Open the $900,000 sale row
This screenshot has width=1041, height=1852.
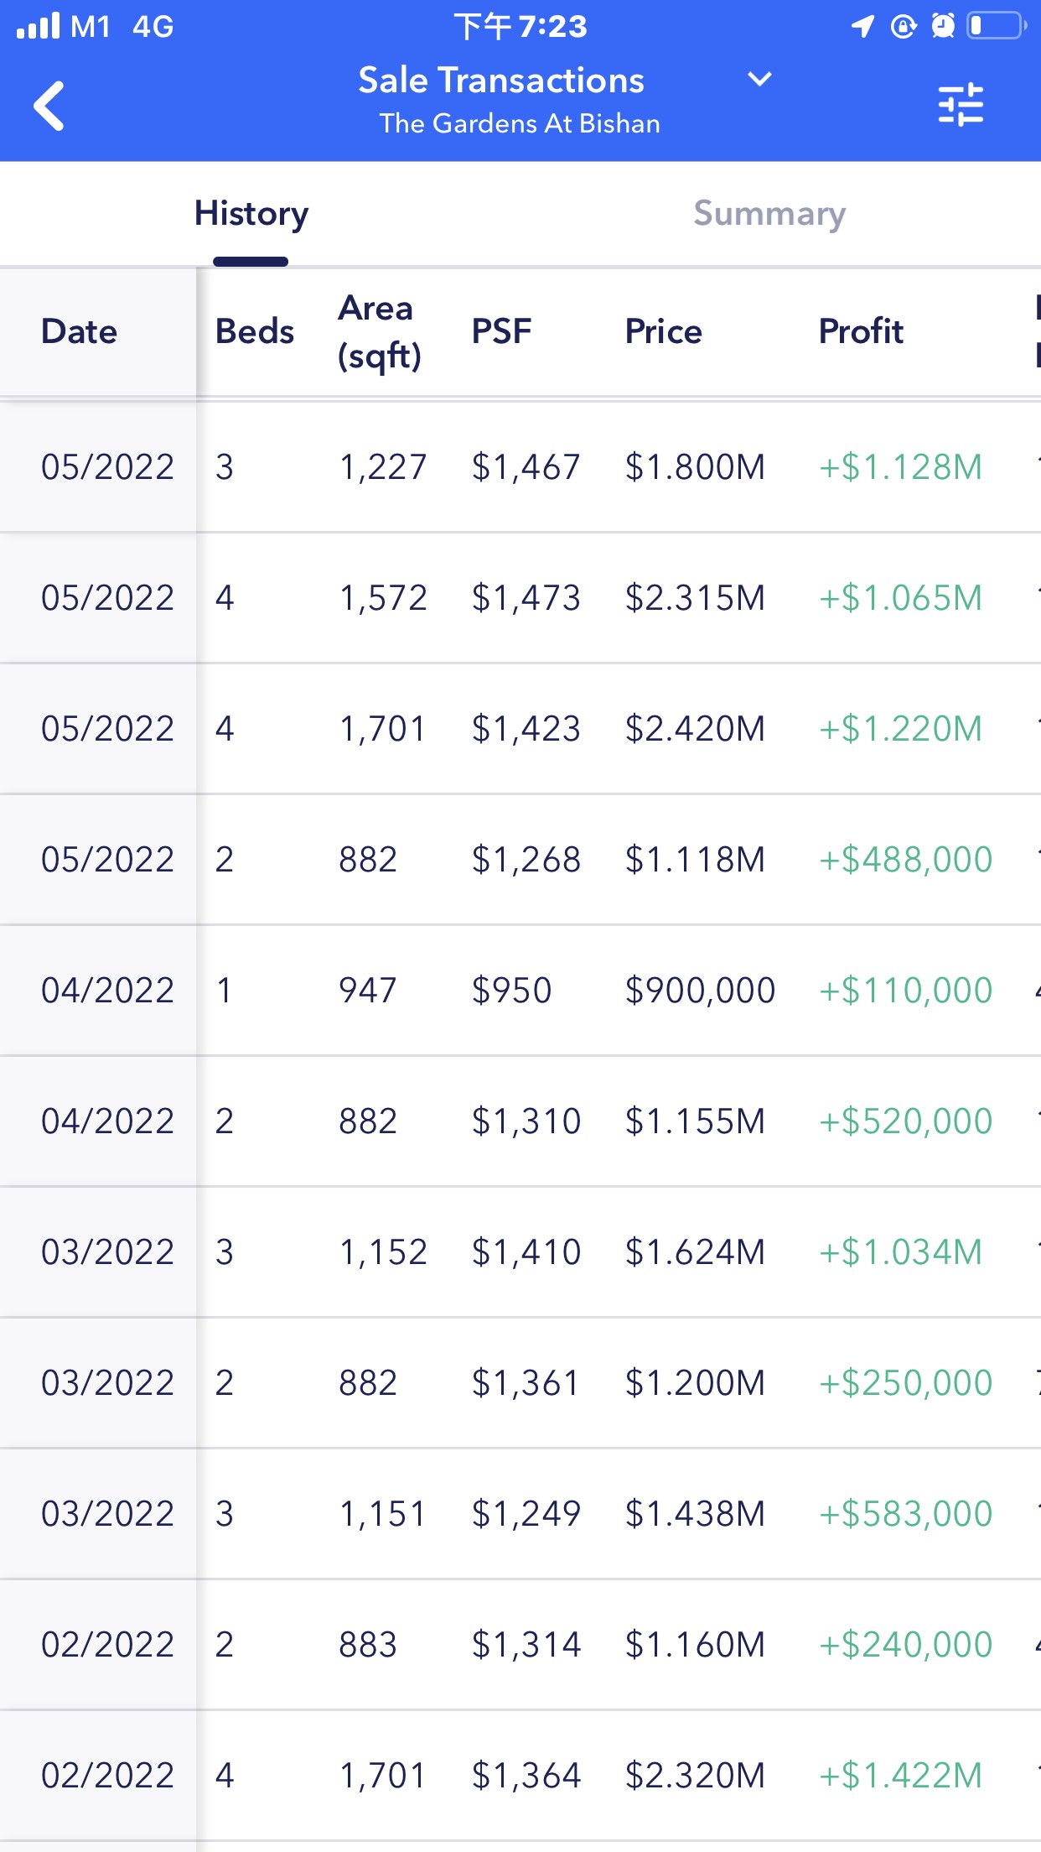coord(700,991)
